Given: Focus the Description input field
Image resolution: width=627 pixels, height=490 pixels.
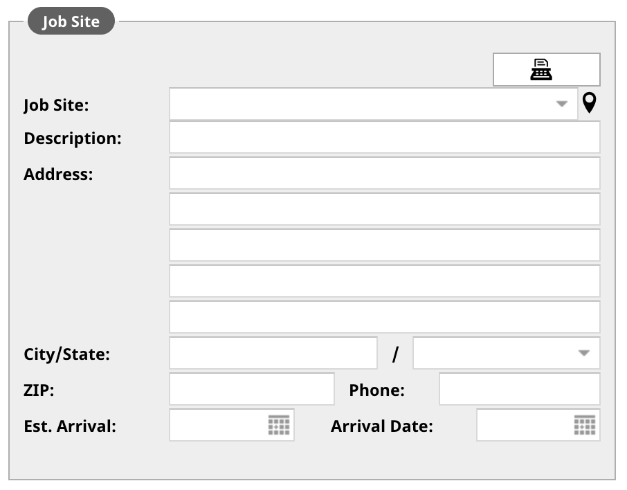Looking at the screenshot, I should tap(385, 137).
